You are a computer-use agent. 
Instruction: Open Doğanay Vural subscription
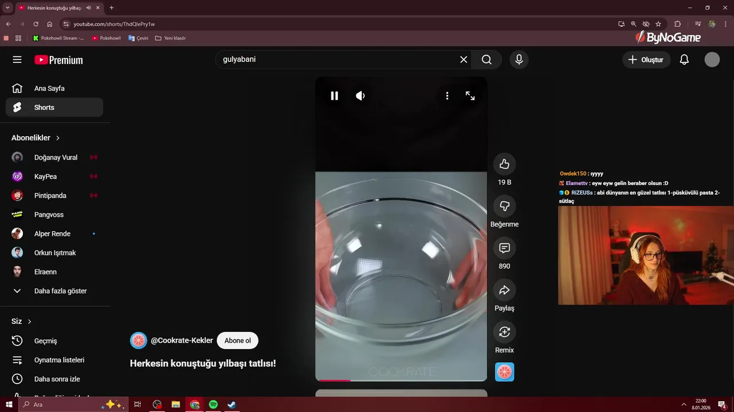pos(54,157)
